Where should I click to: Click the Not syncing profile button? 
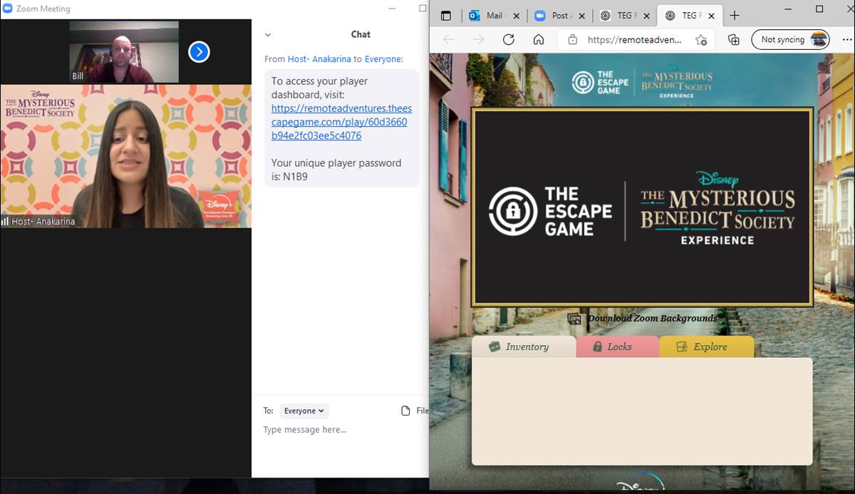pyautogui.click(x=791, y=40)
